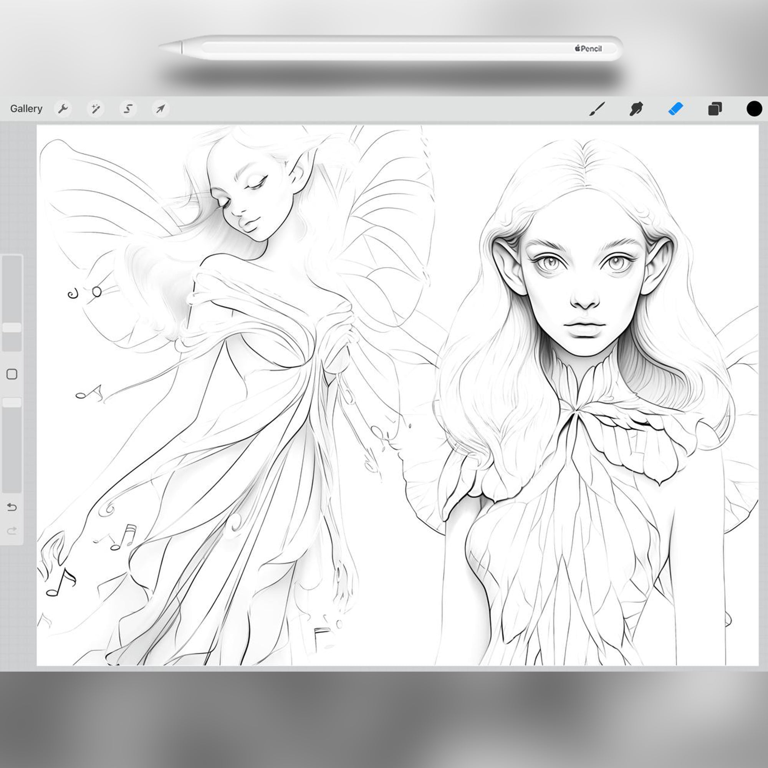Tap the square Modify button on the sidebar
Image resolution: width=768 pixels, height=768 pixels.
[12, 374]
